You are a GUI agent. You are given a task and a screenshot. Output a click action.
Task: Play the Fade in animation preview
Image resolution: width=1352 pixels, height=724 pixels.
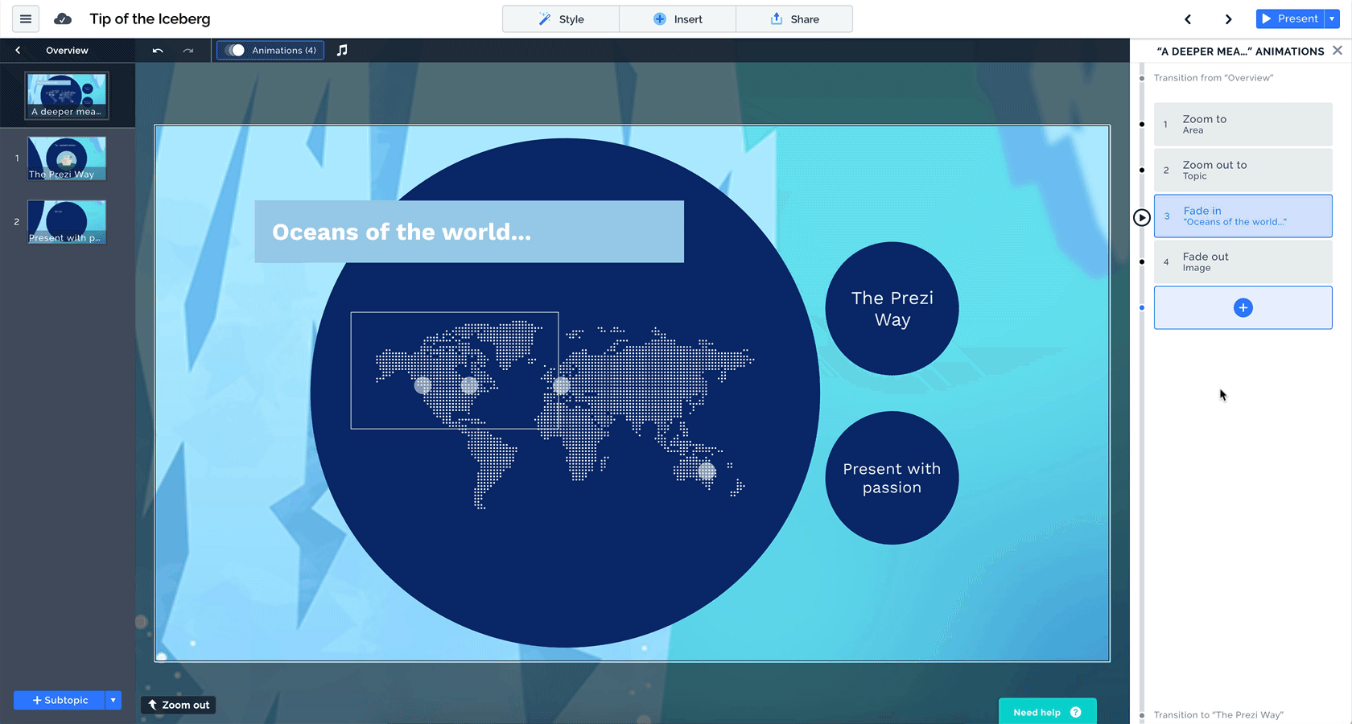[1141, 217]
